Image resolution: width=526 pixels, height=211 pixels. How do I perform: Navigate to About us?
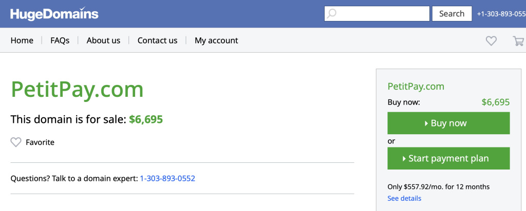pyautogui.click(x=103, y=40)
